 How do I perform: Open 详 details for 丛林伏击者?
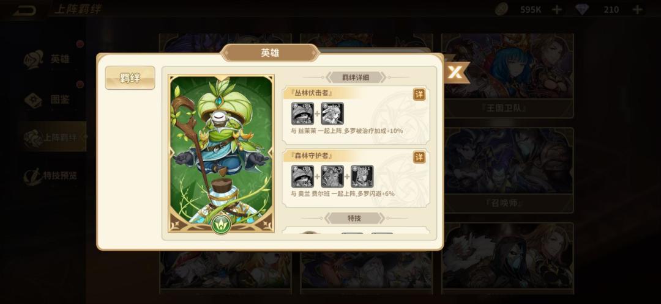tap(419, 95)
